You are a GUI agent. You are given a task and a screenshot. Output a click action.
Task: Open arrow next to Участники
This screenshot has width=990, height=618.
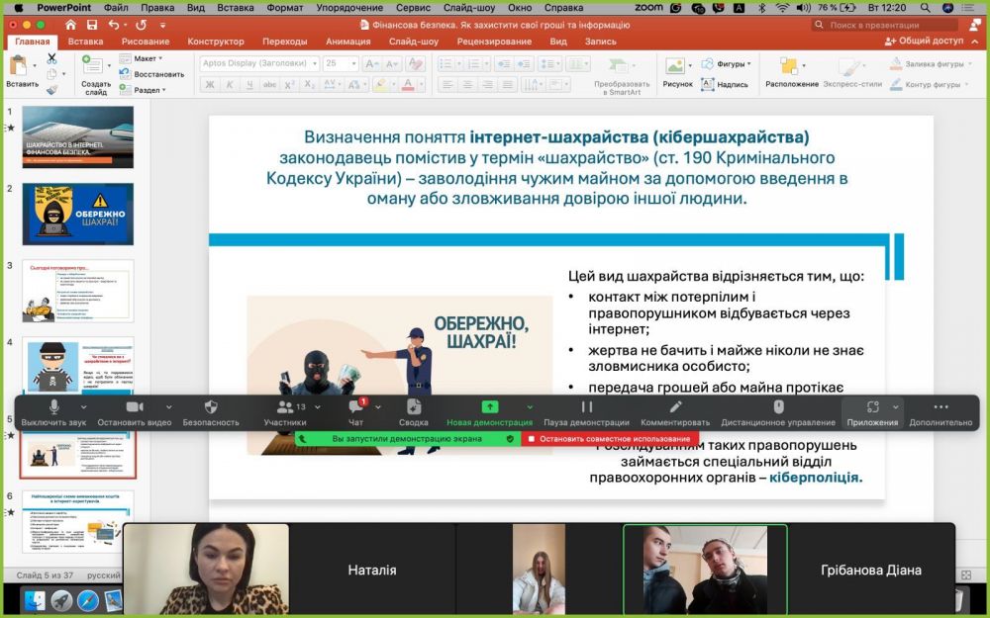point(318,407)
